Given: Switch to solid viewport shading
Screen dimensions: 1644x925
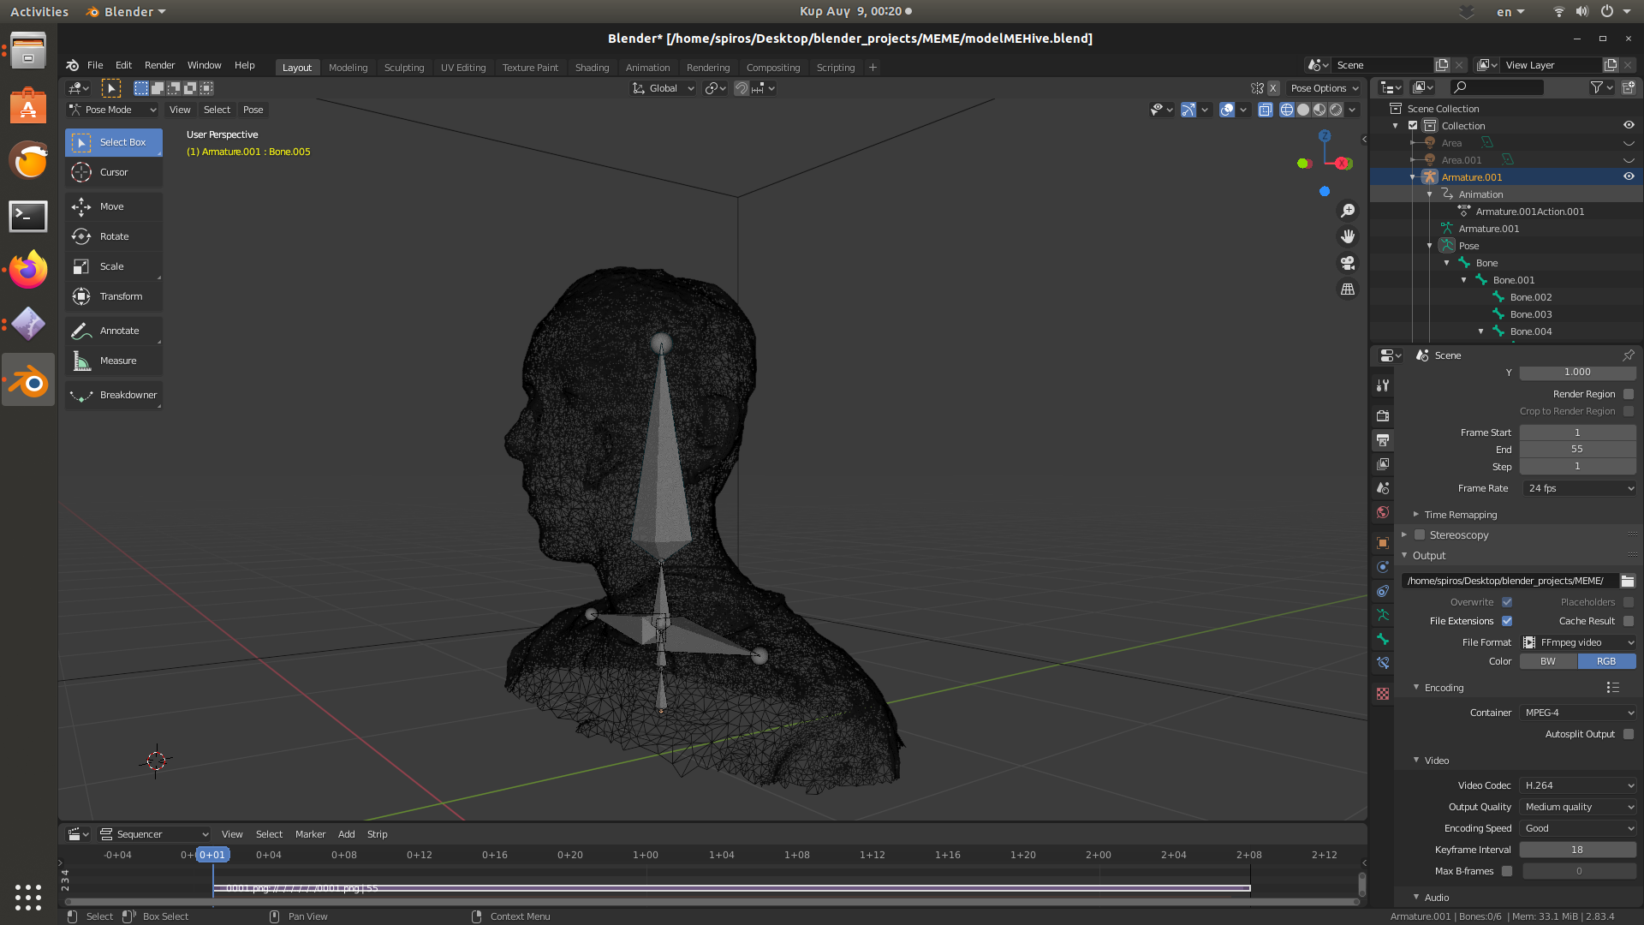Looking at the screenshot, I should [x=1303, y=110].
